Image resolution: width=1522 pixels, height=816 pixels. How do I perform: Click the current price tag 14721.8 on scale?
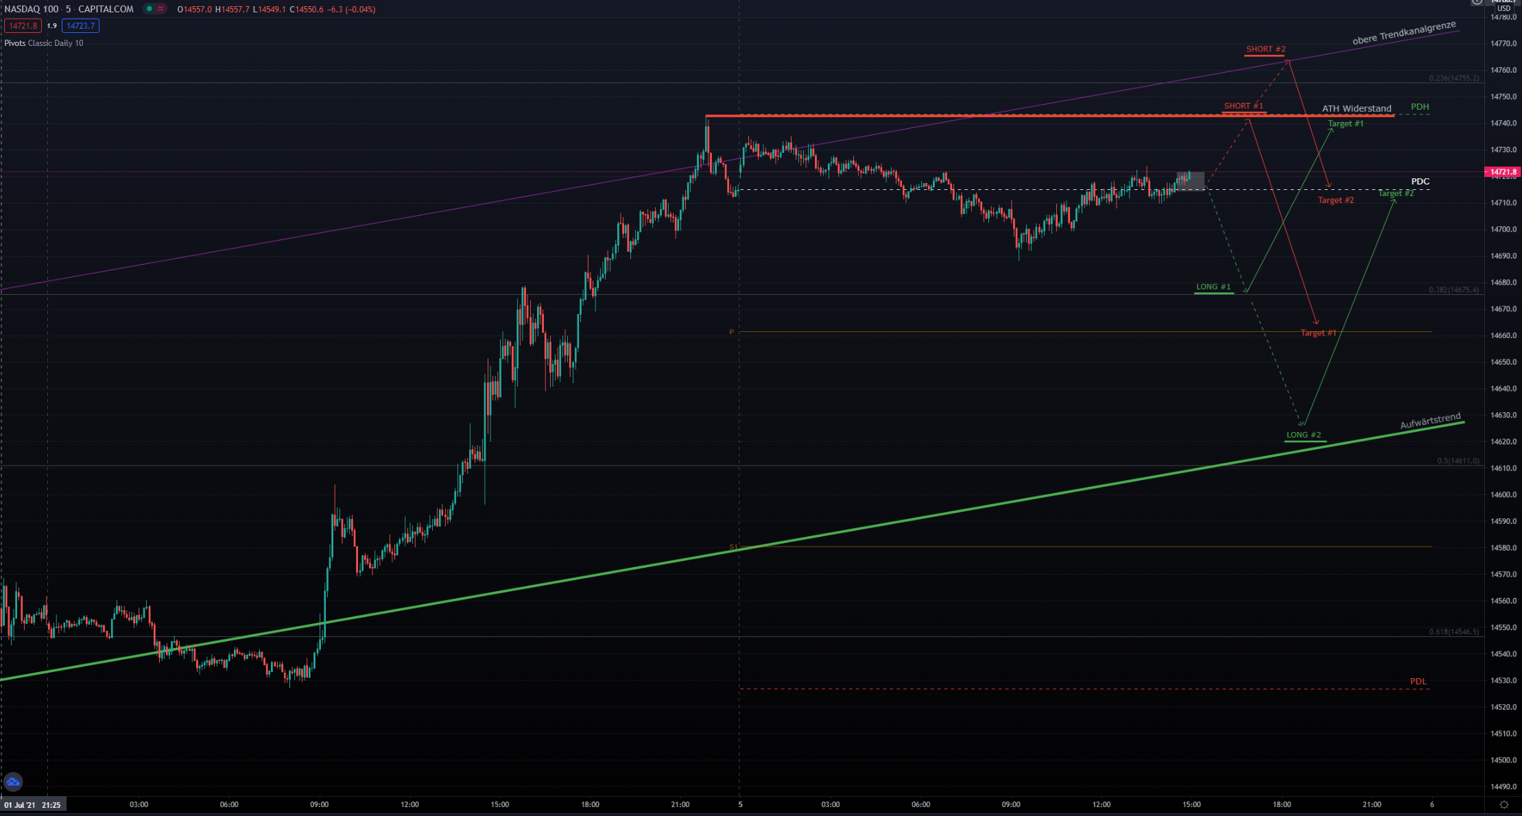pos(1502,171)
